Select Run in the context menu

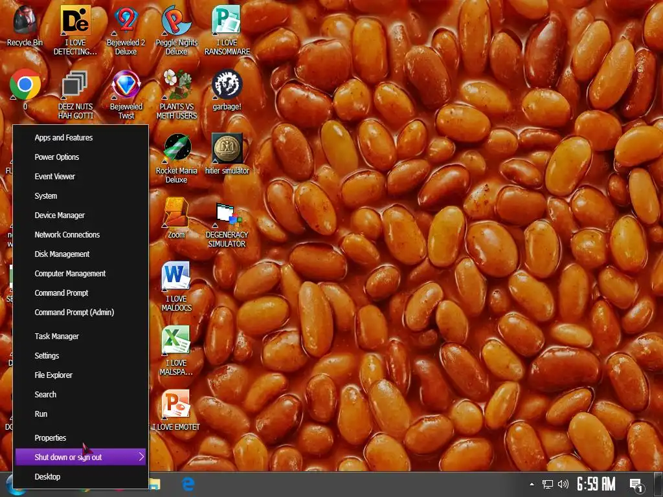coord(81,414)
